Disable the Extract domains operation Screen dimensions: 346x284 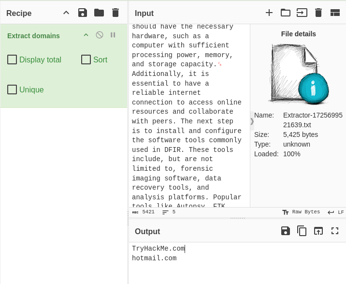[100, 35]
